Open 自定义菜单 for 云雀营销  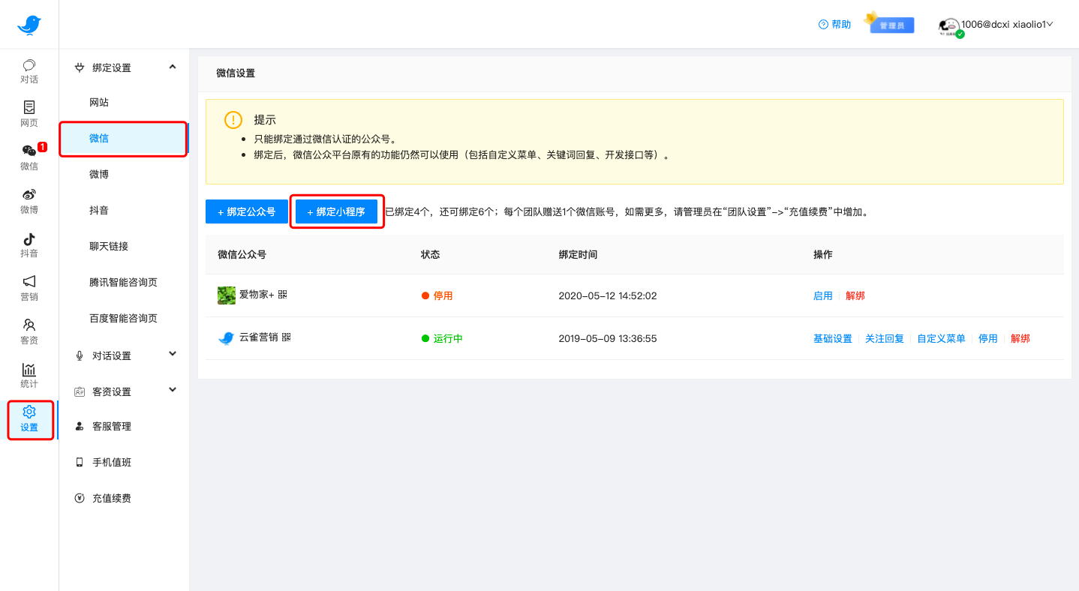coord(941,338)
